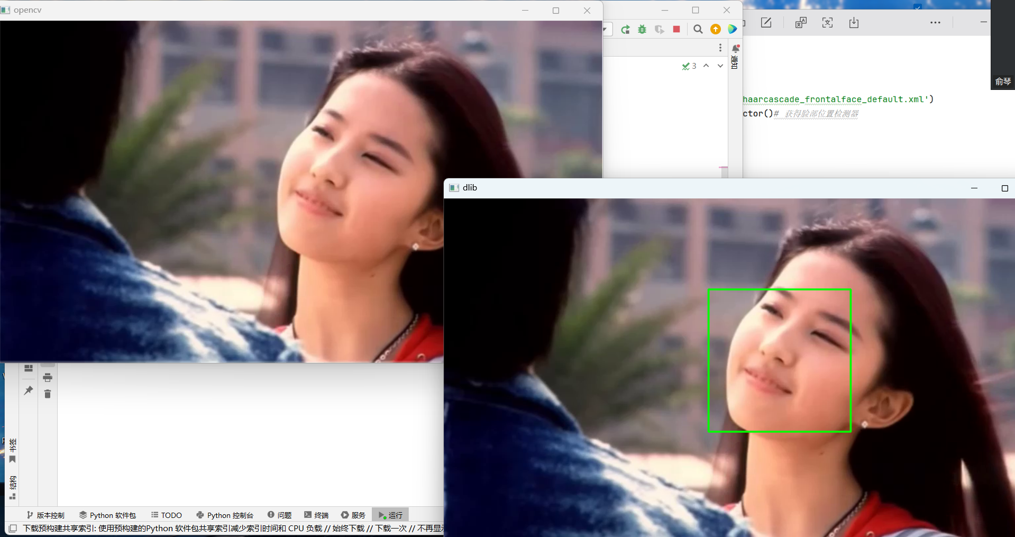Click the status bar tool window toggle icon
1015x537 pixels.
pyautogui.click(x=13, y=528)
